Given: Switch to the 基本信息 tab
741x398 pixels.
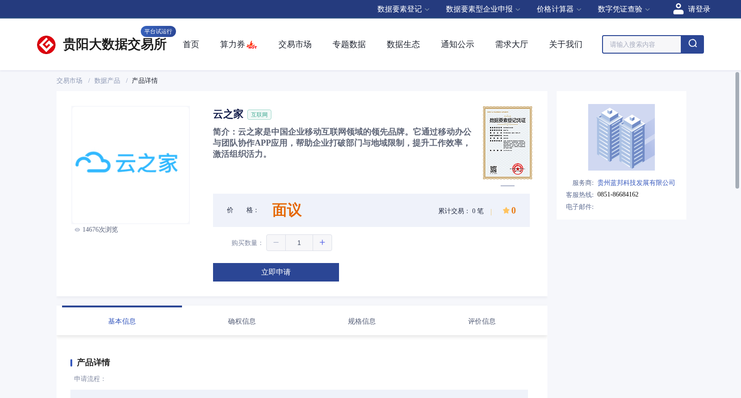Looking at the screenshot, I should (x=122, y=321).
